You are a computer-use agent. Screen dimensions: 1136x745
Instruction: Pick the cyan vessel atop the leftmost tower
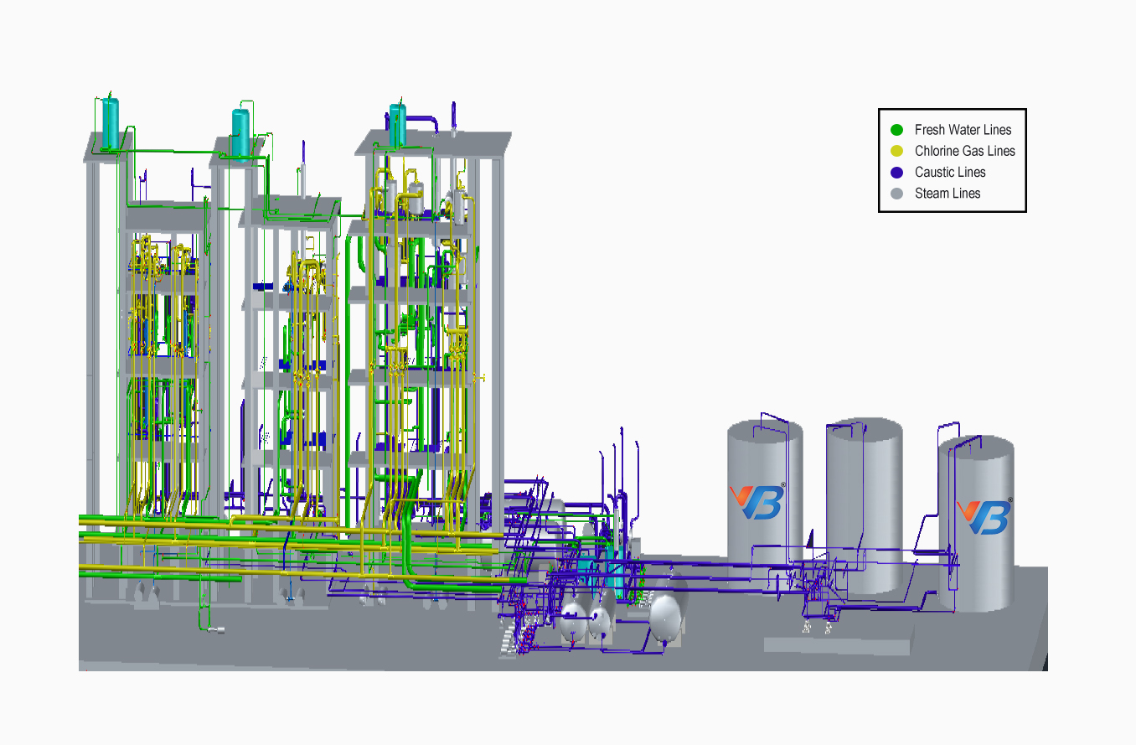110,123
